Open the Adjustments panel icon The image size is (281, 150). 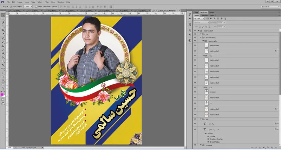pos(190,41)
